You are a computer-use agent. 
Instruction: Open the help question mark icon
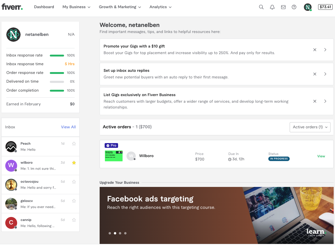294,7
